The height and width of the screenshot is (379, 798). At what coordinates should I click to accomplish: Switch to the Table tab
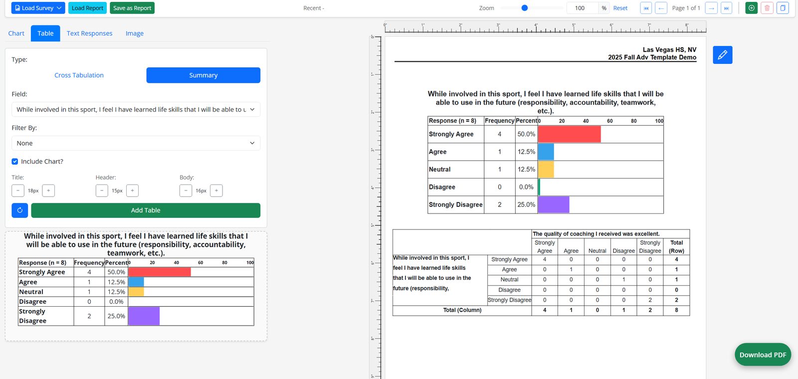coord(45,33)
